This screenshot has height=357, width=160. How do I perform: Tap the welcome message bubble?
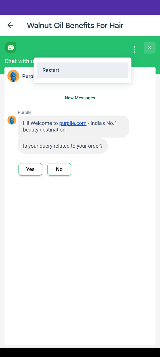(73, 127)
